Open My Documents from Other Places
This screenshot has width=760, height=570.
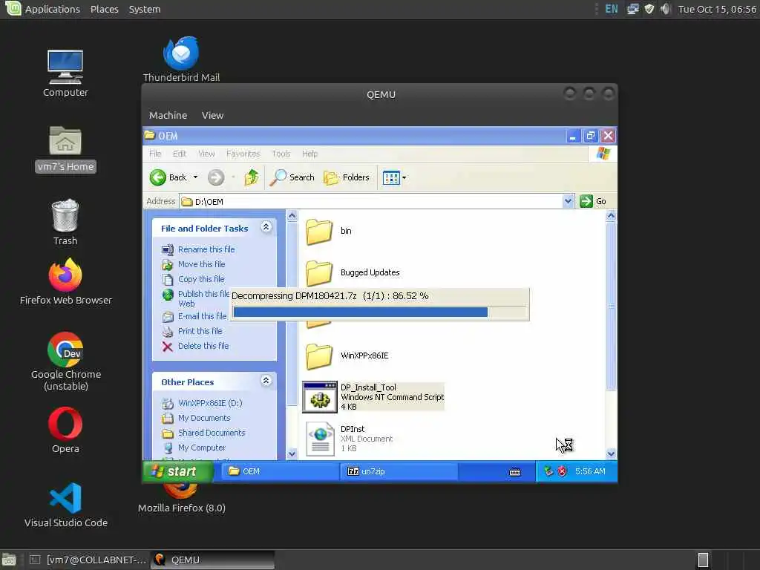click(x=204, y=418)
